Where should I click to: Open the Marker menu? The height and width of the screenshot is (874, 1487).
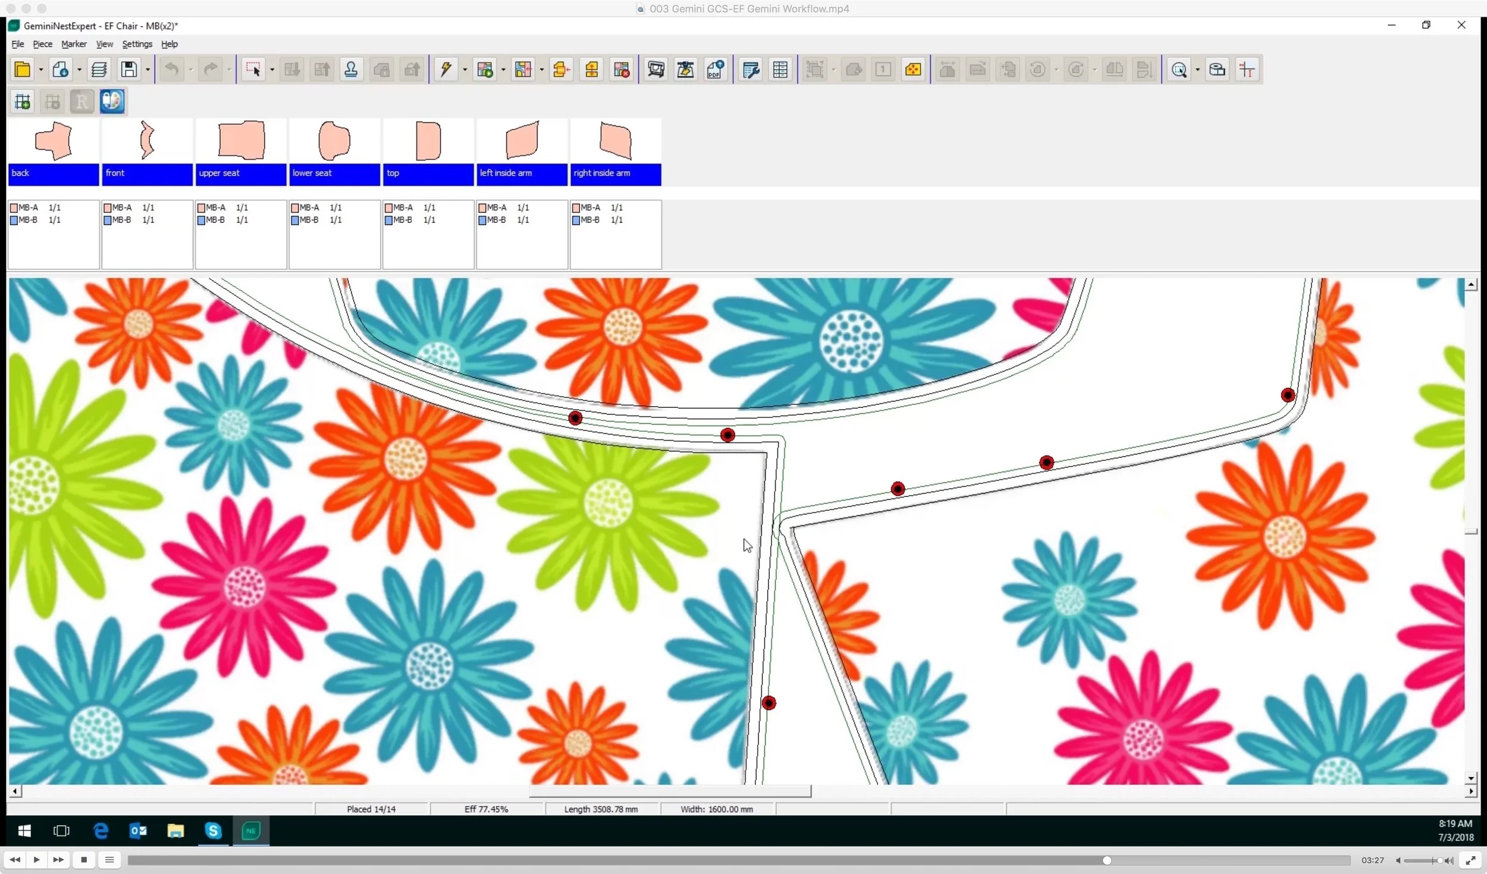[74, 44]
